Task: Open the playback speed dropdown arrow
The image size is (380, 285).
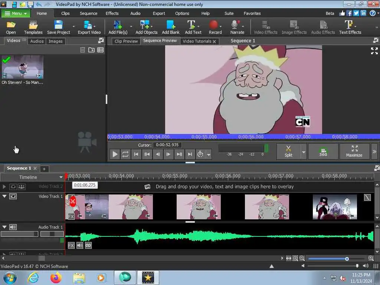Action: point(209,154)
